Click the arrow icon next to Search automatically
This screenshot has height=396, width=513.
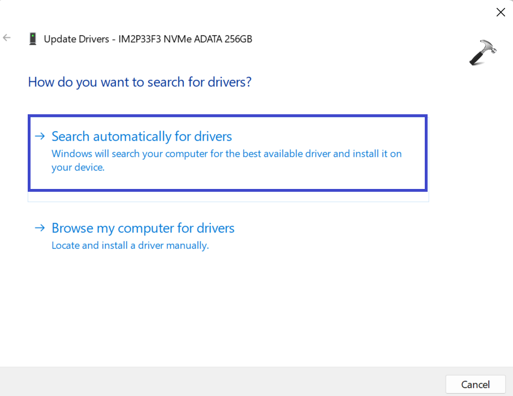tap(40, 136)
